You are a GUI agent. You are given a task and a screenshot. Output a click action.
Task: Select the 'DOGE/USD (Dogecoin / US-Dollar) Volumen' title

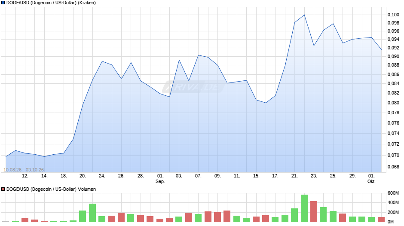point(51,189)
